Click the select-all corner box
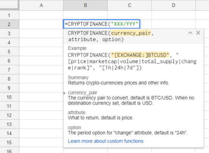This screenshot has width=209, height=153. (9, 5)
